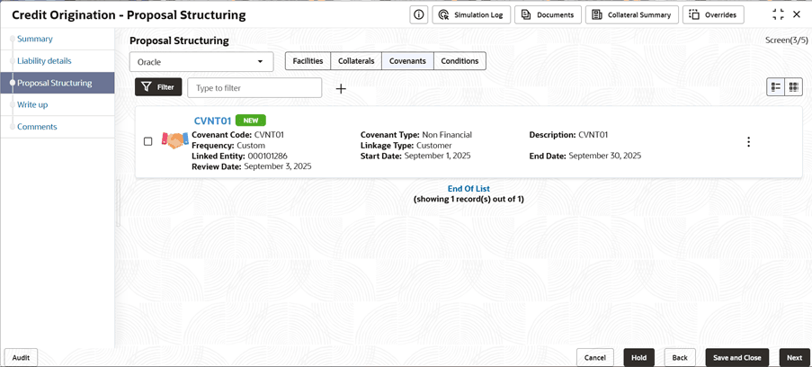Open the Simulation Log

pyautogui.click(x=470, y=15)
